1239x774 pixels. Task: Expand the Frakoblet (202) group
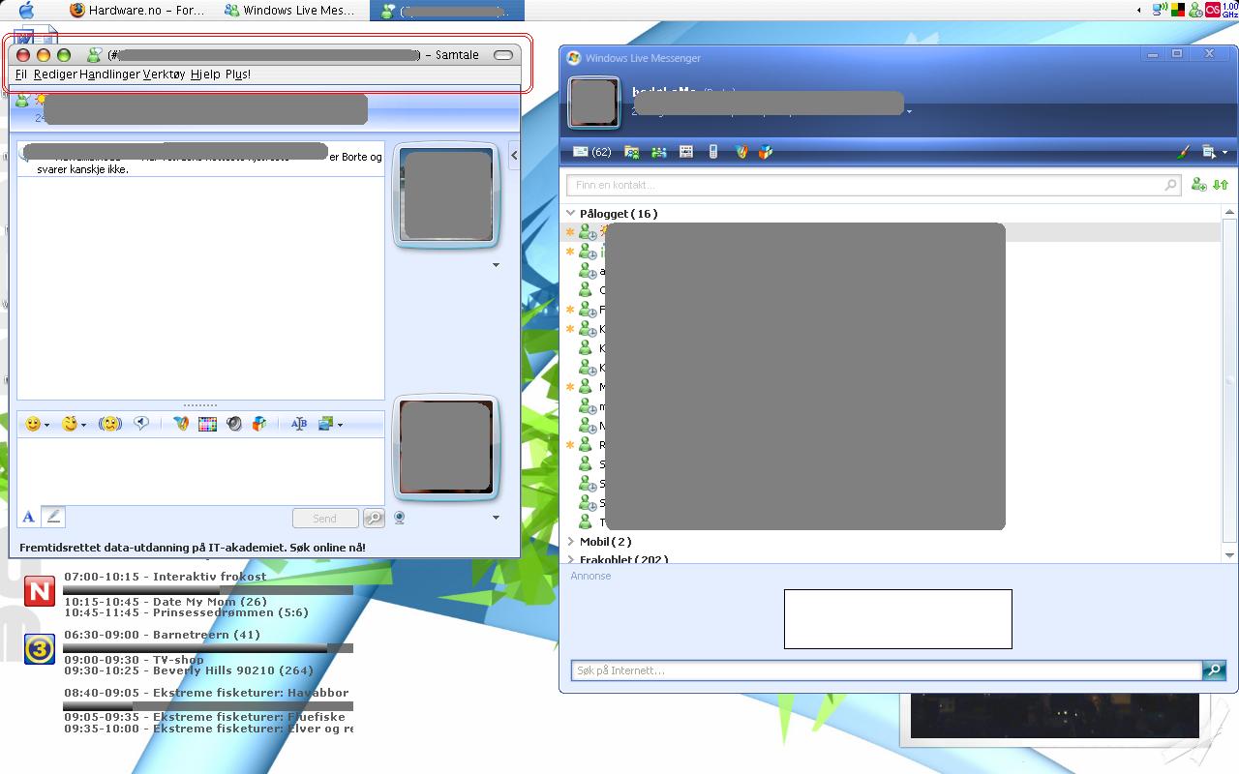pos(571,559)
